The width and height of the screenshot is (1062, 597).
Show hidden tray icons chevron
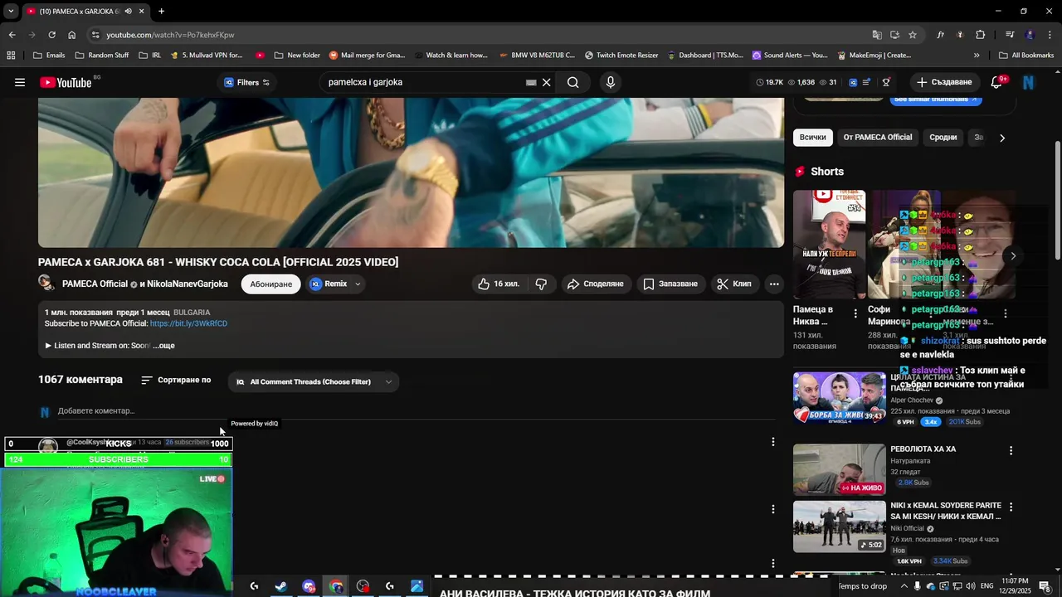point(904,586)
